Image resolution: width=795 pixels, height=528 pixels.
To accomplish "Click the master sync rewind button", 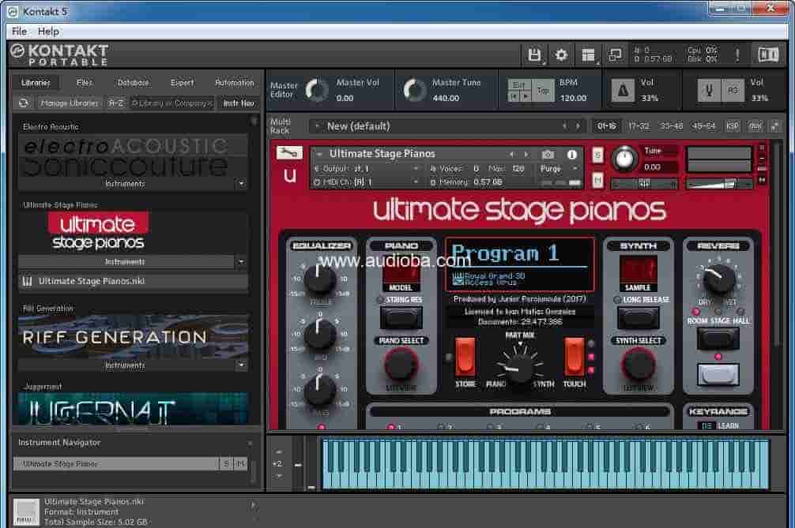I will click(x=514, y=96).
